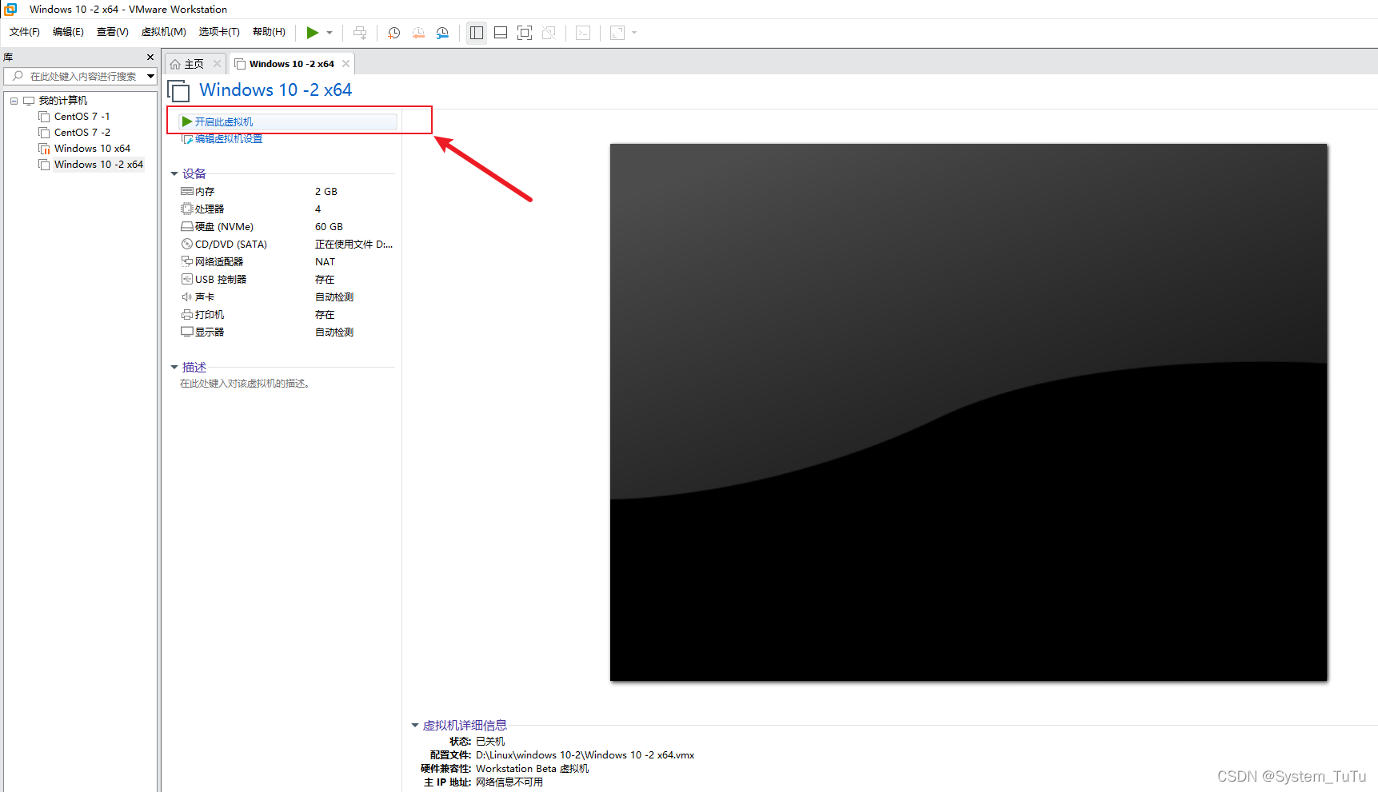Select Windows 10 x64 in library

(92, 149)
